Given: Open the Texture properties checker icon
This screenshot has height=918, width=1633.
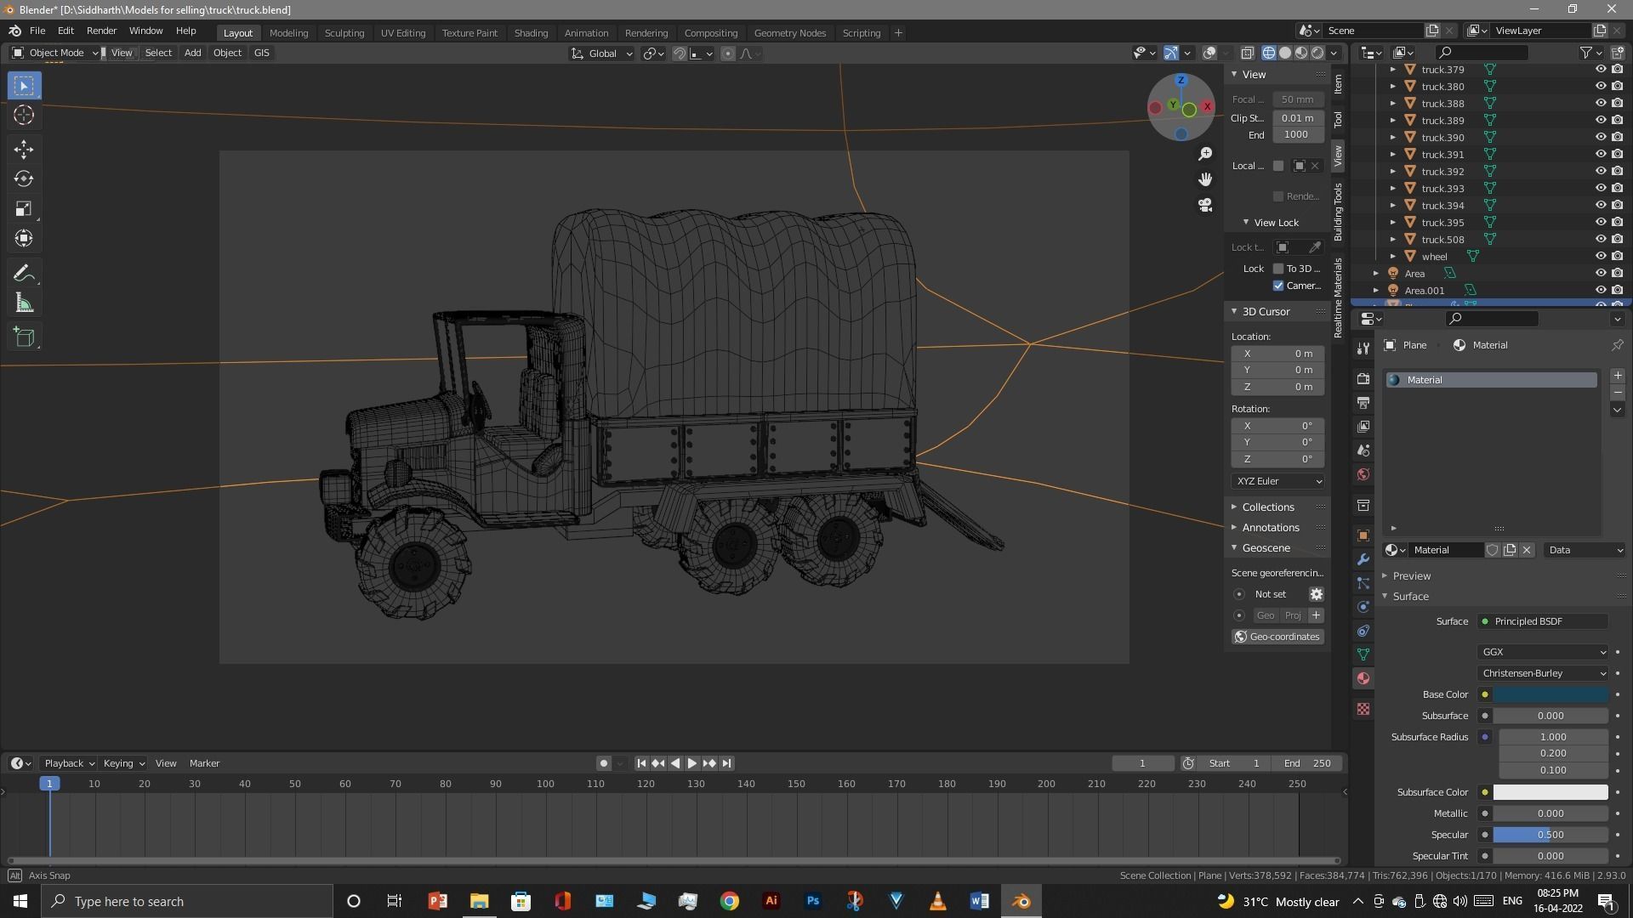Looking at the screenshot, I should pos(1363,709).
